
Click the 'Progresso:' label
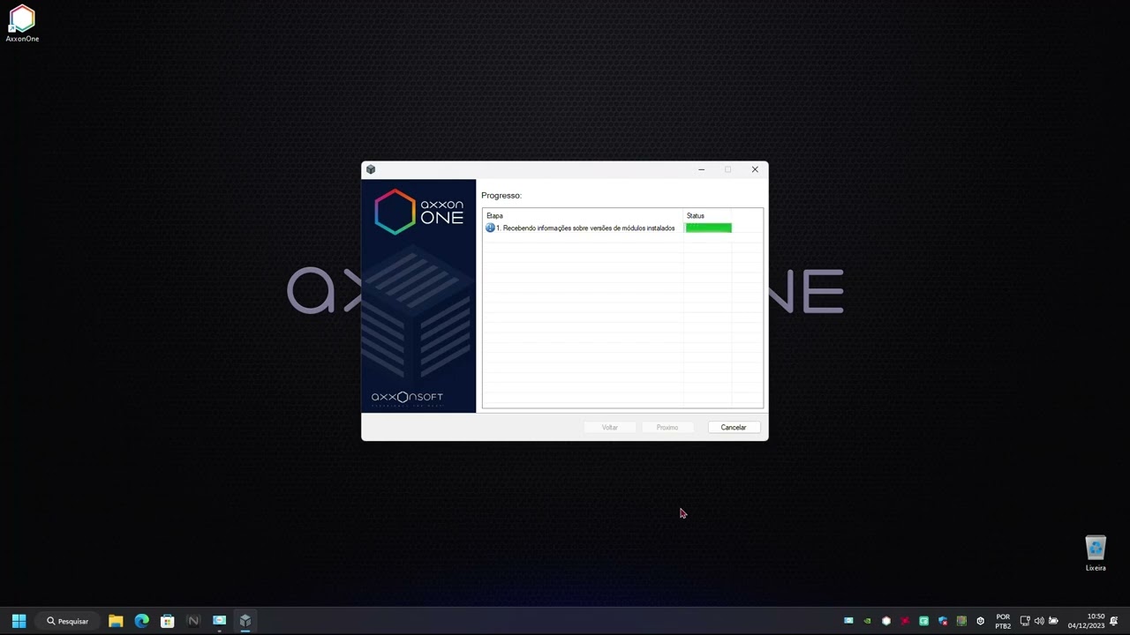[501, 195]
